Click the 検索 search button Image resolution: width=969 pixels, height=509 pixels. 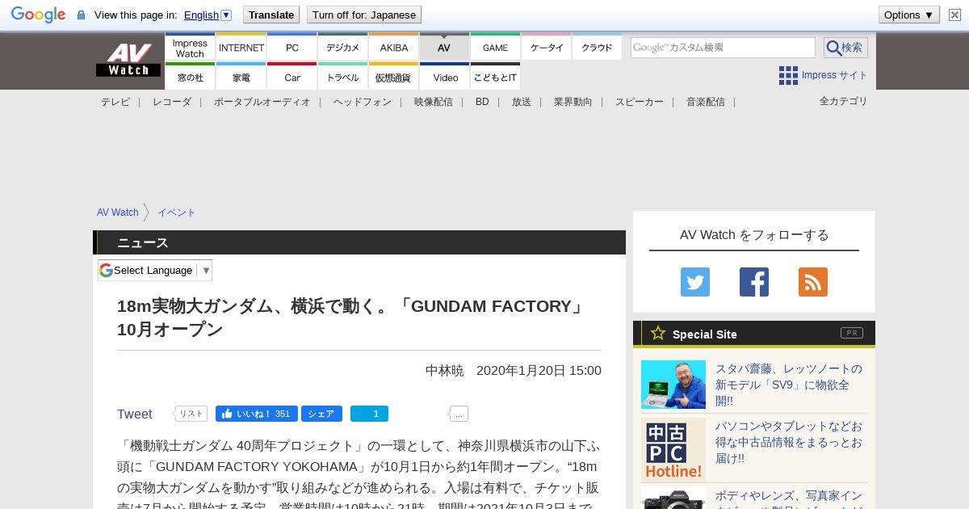[845, 48]
